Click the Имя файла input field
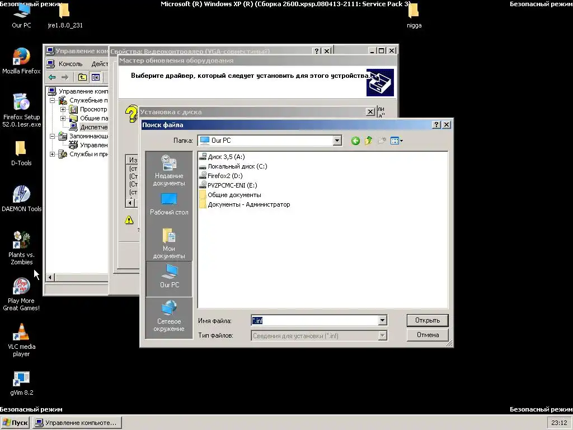Image resolution: width=573 pixels, height=430 pixels. [314, 320]
